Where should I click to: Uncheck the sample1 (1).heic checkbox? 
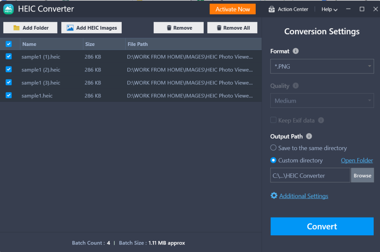pos(9,56)
